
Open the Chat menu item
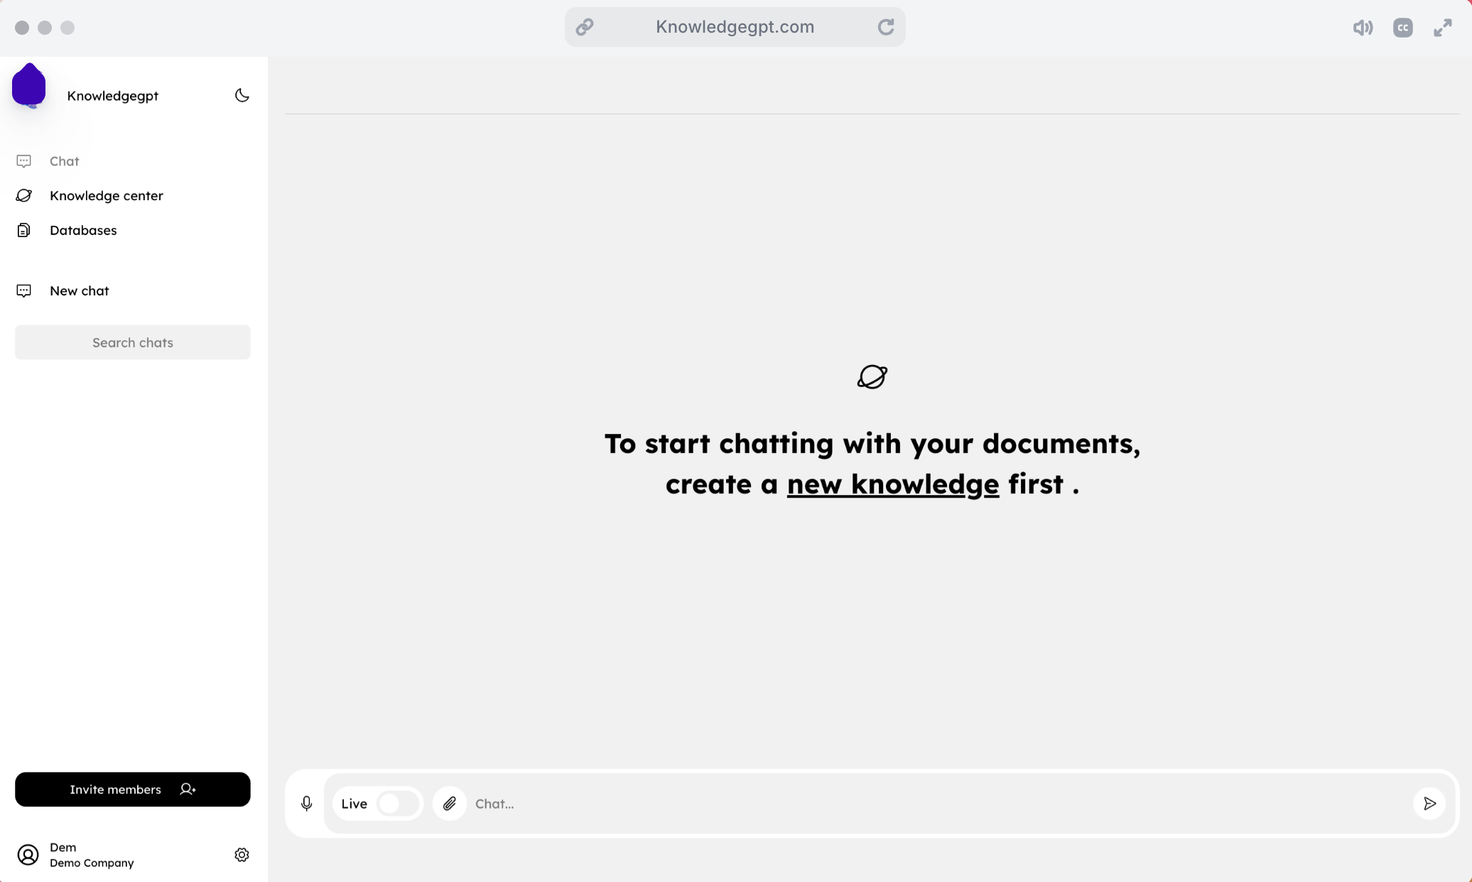pyautogui.click(x=64, y=161)
